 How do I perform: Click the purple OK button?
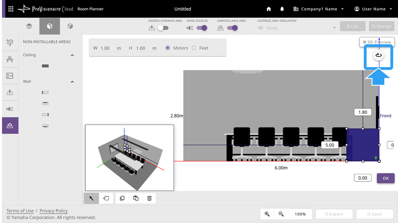[x=386, y=178]
